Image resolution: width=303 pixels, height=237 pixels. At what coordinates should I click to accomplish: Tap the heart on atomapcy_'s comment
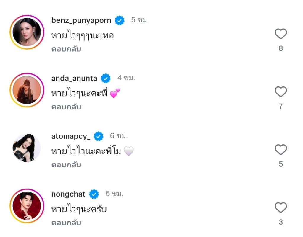tap(281, 150)
